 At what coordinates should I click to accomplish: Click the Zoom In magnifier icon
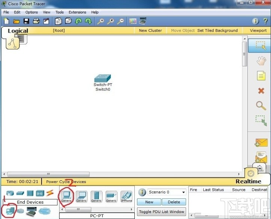(100, 21)
